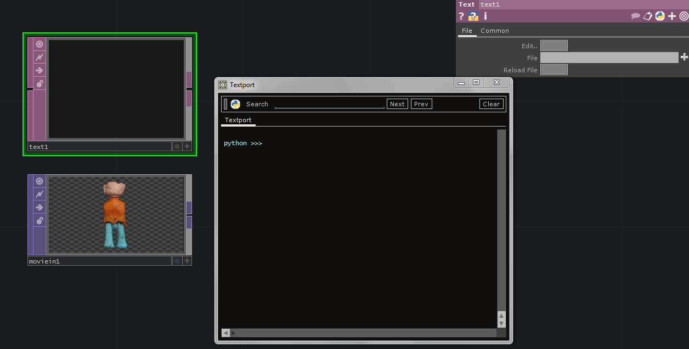Expand File parameter with plus icon
Image resolution: width=689 pixels, height=349 pixels.
pos(684,58)
